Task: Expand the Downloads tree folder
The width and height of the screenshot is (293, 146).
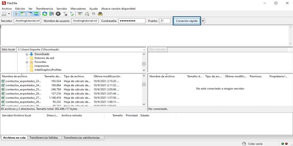Action: [27, 54]
